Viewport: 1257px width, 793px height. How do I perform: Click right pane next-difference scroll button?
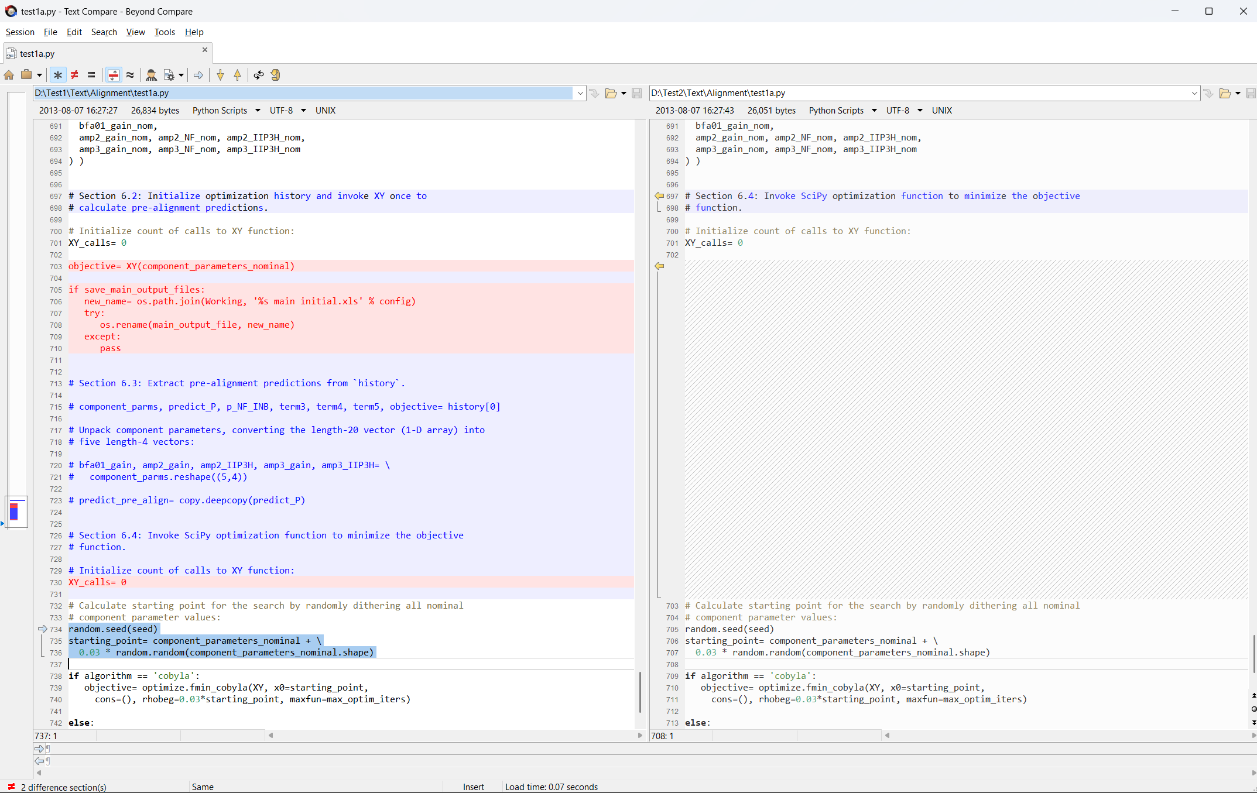(1253, 723)
